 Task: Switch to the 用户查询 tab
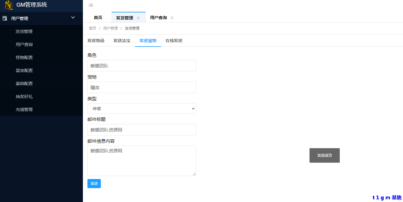(158, 18)
